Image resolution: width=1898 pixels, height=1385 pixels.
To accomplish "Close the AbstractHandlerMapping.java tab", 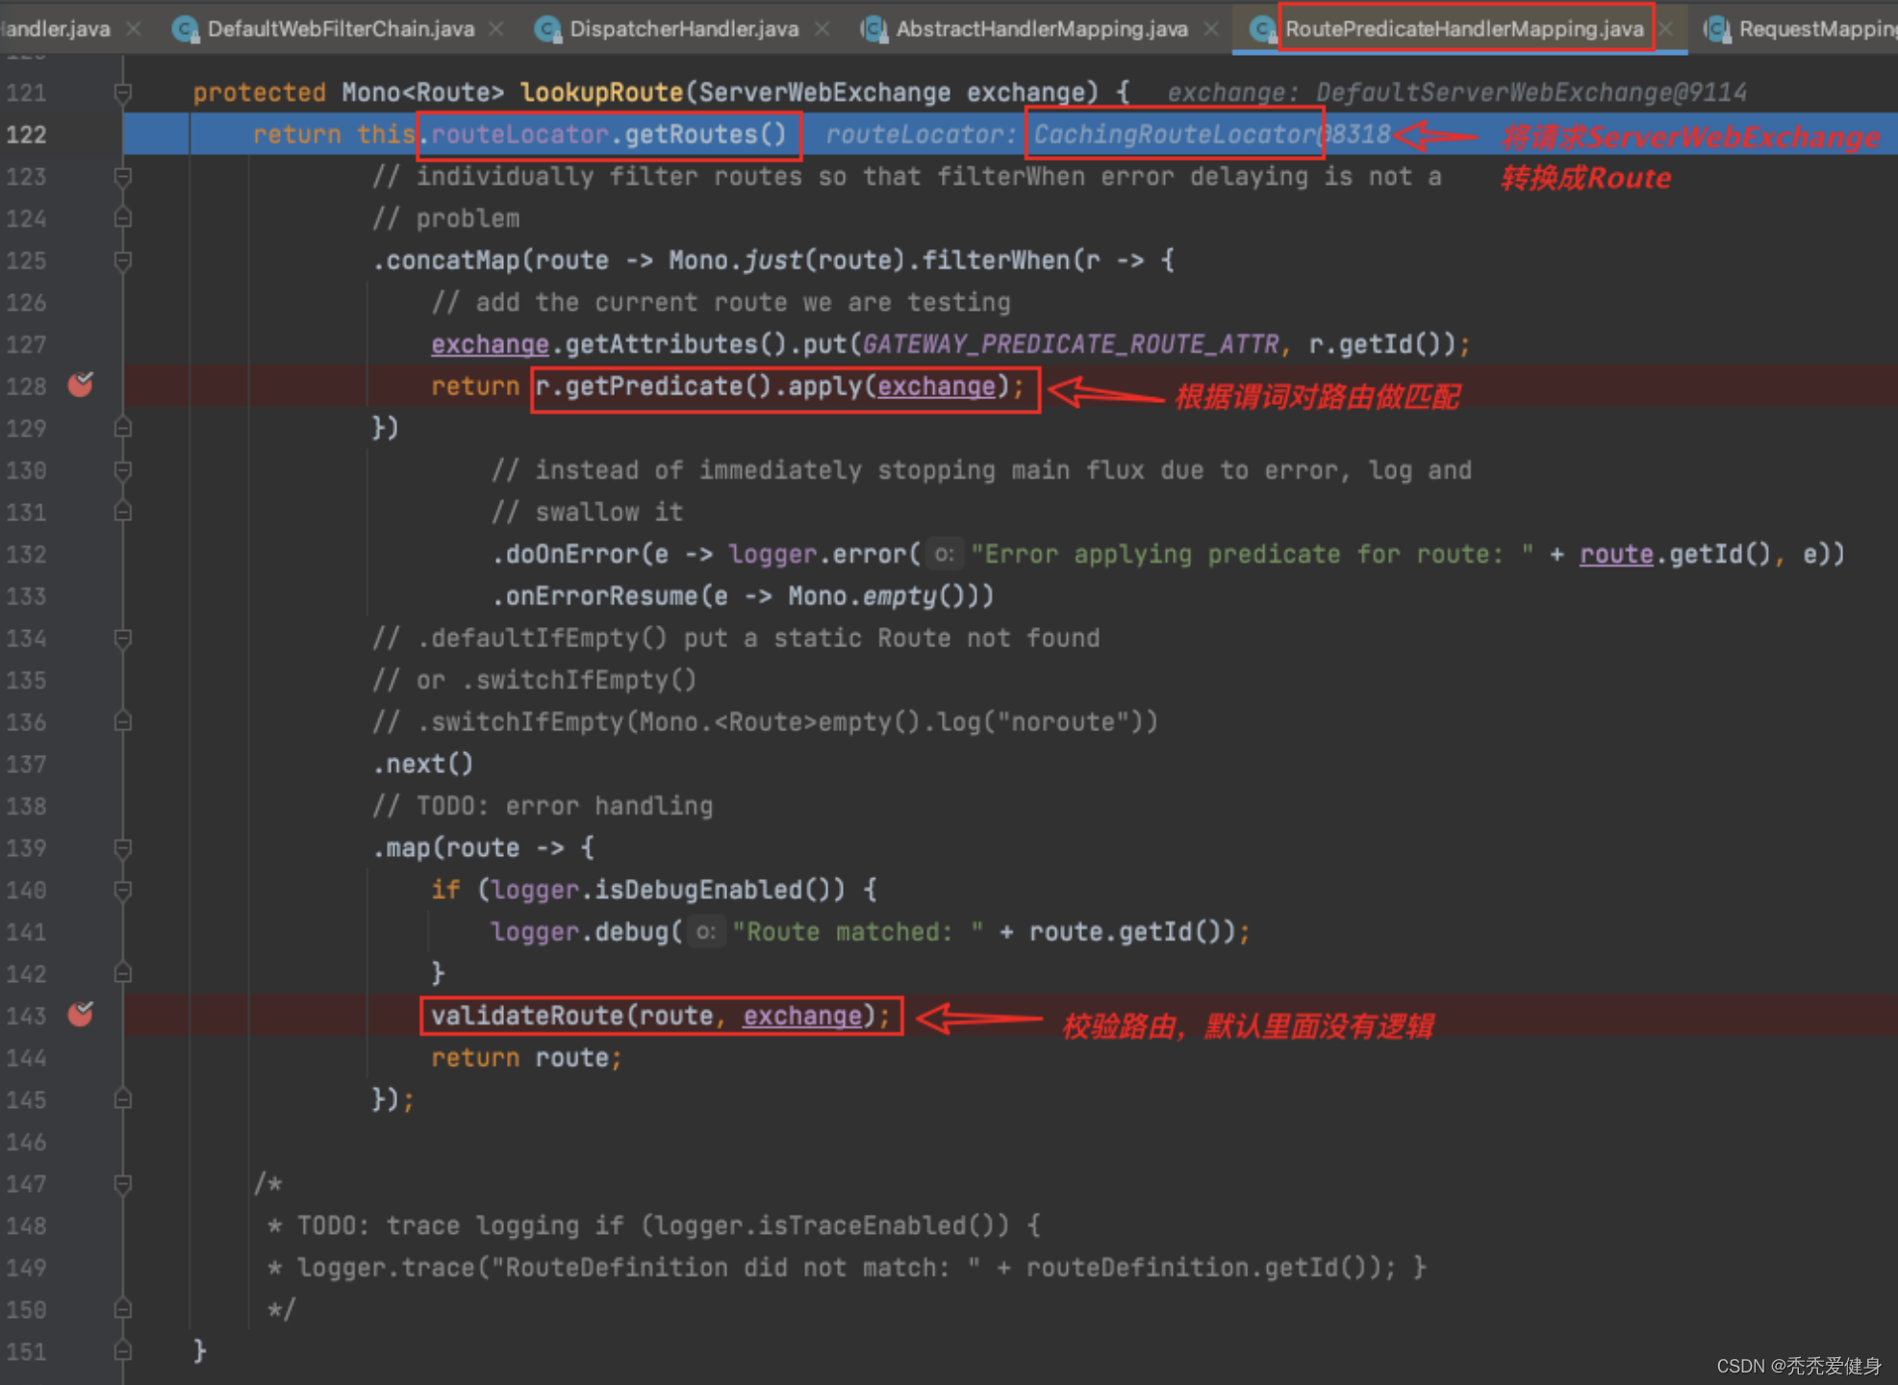I will click(1210, 29).
